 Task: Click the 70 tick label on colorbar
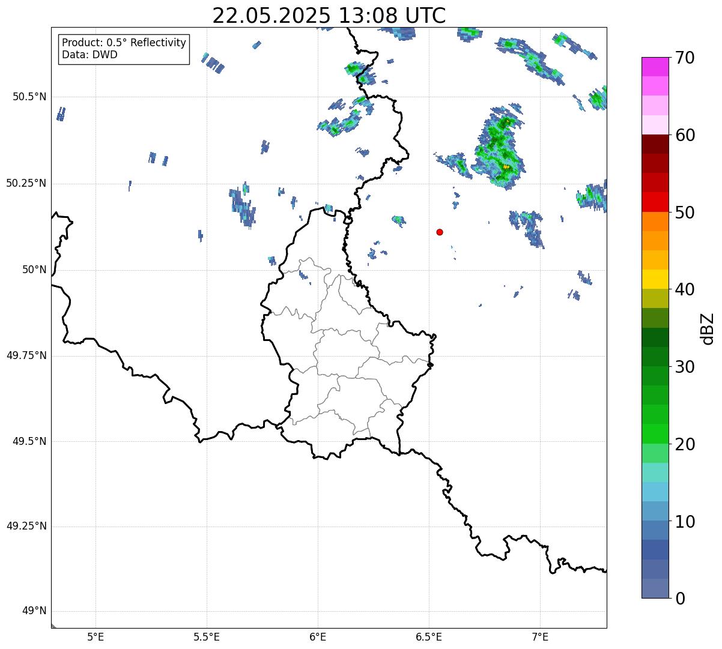click(685, 58)
